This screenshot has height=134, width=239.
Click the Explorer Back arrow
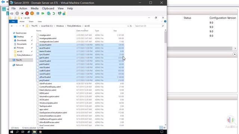click(x=12, y=26)
